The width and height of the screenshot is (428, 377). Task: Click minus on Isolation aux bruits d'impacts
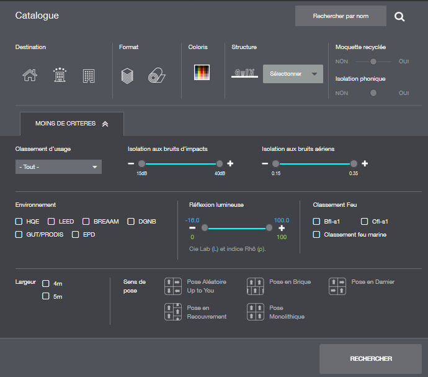click(x=131, y=163)
